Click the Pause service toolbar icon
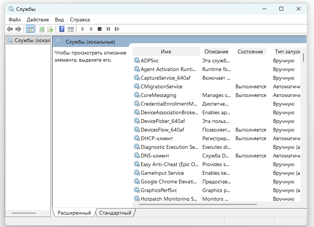Image resolution: width=314 pixels, height=227 pixels. click(108, 29)
